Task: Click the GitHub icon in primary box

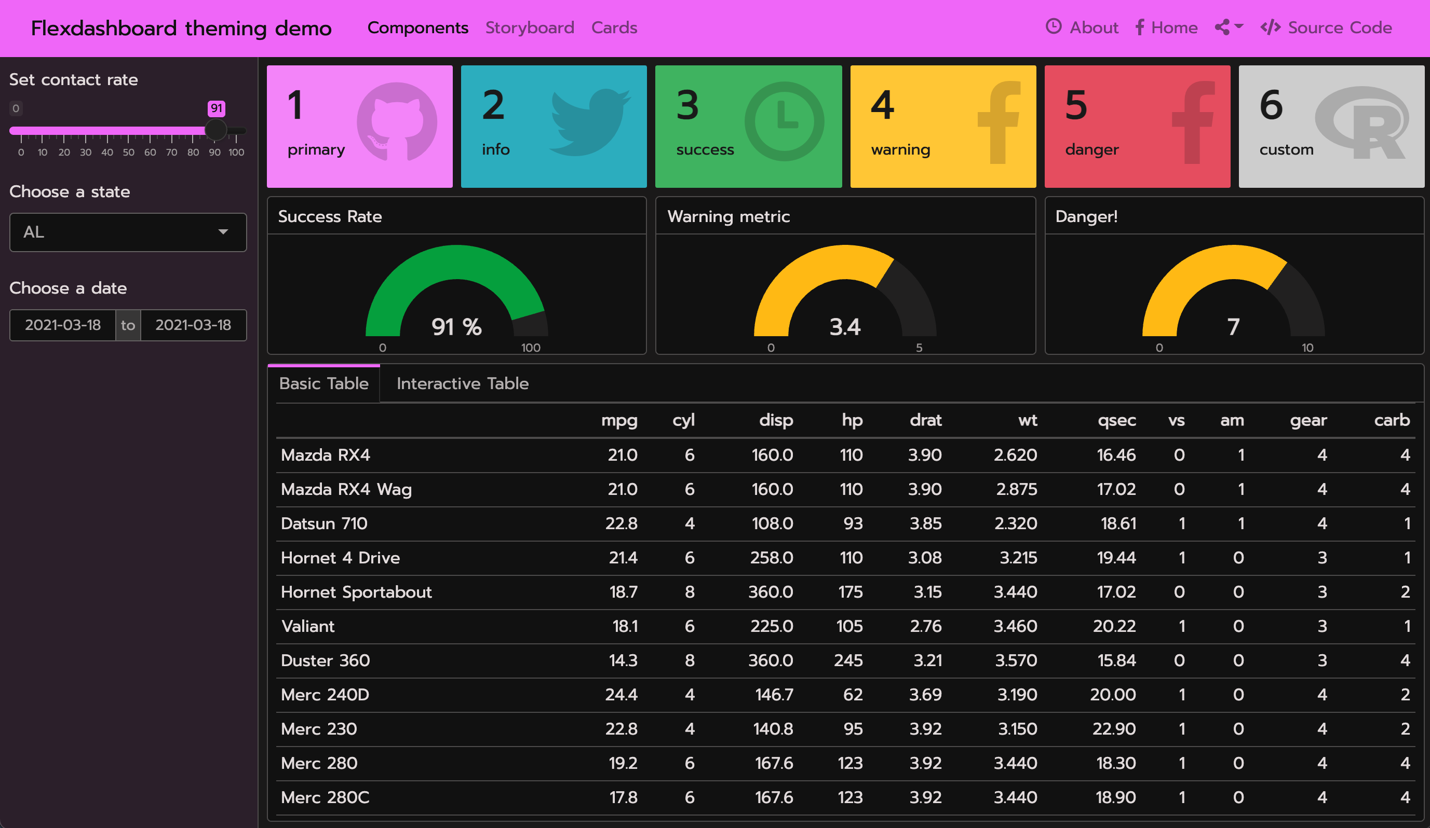Action: pos(397,121)
